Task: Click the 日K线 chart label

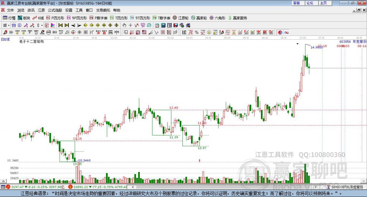Action: pyautogui.click(x=5, y=39)
